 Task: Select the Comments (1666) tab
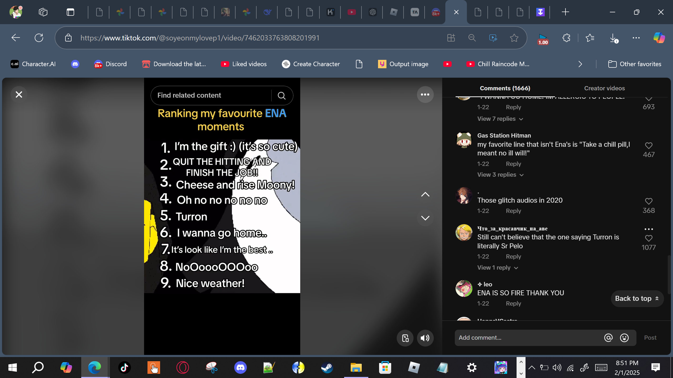[x=505, y=88]
